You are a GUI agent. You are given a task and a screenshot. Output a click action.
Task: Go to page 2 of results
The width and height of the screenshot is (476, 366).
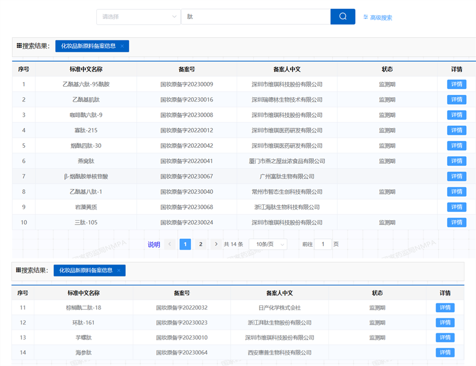(x=201, y=244)
